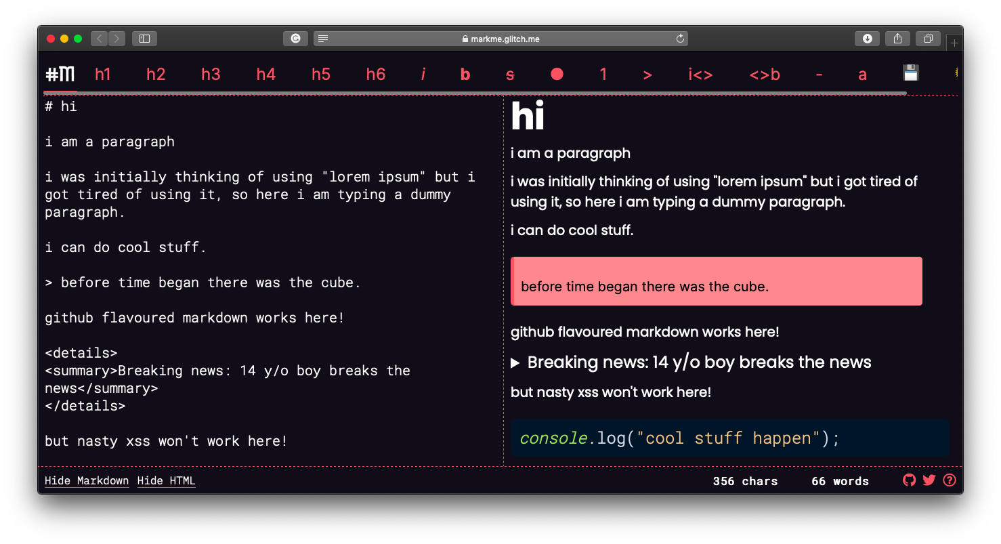Click 'i can do cool stuff.' preview text
Viewport: 1001px width, 544px height.
(572, 230)
